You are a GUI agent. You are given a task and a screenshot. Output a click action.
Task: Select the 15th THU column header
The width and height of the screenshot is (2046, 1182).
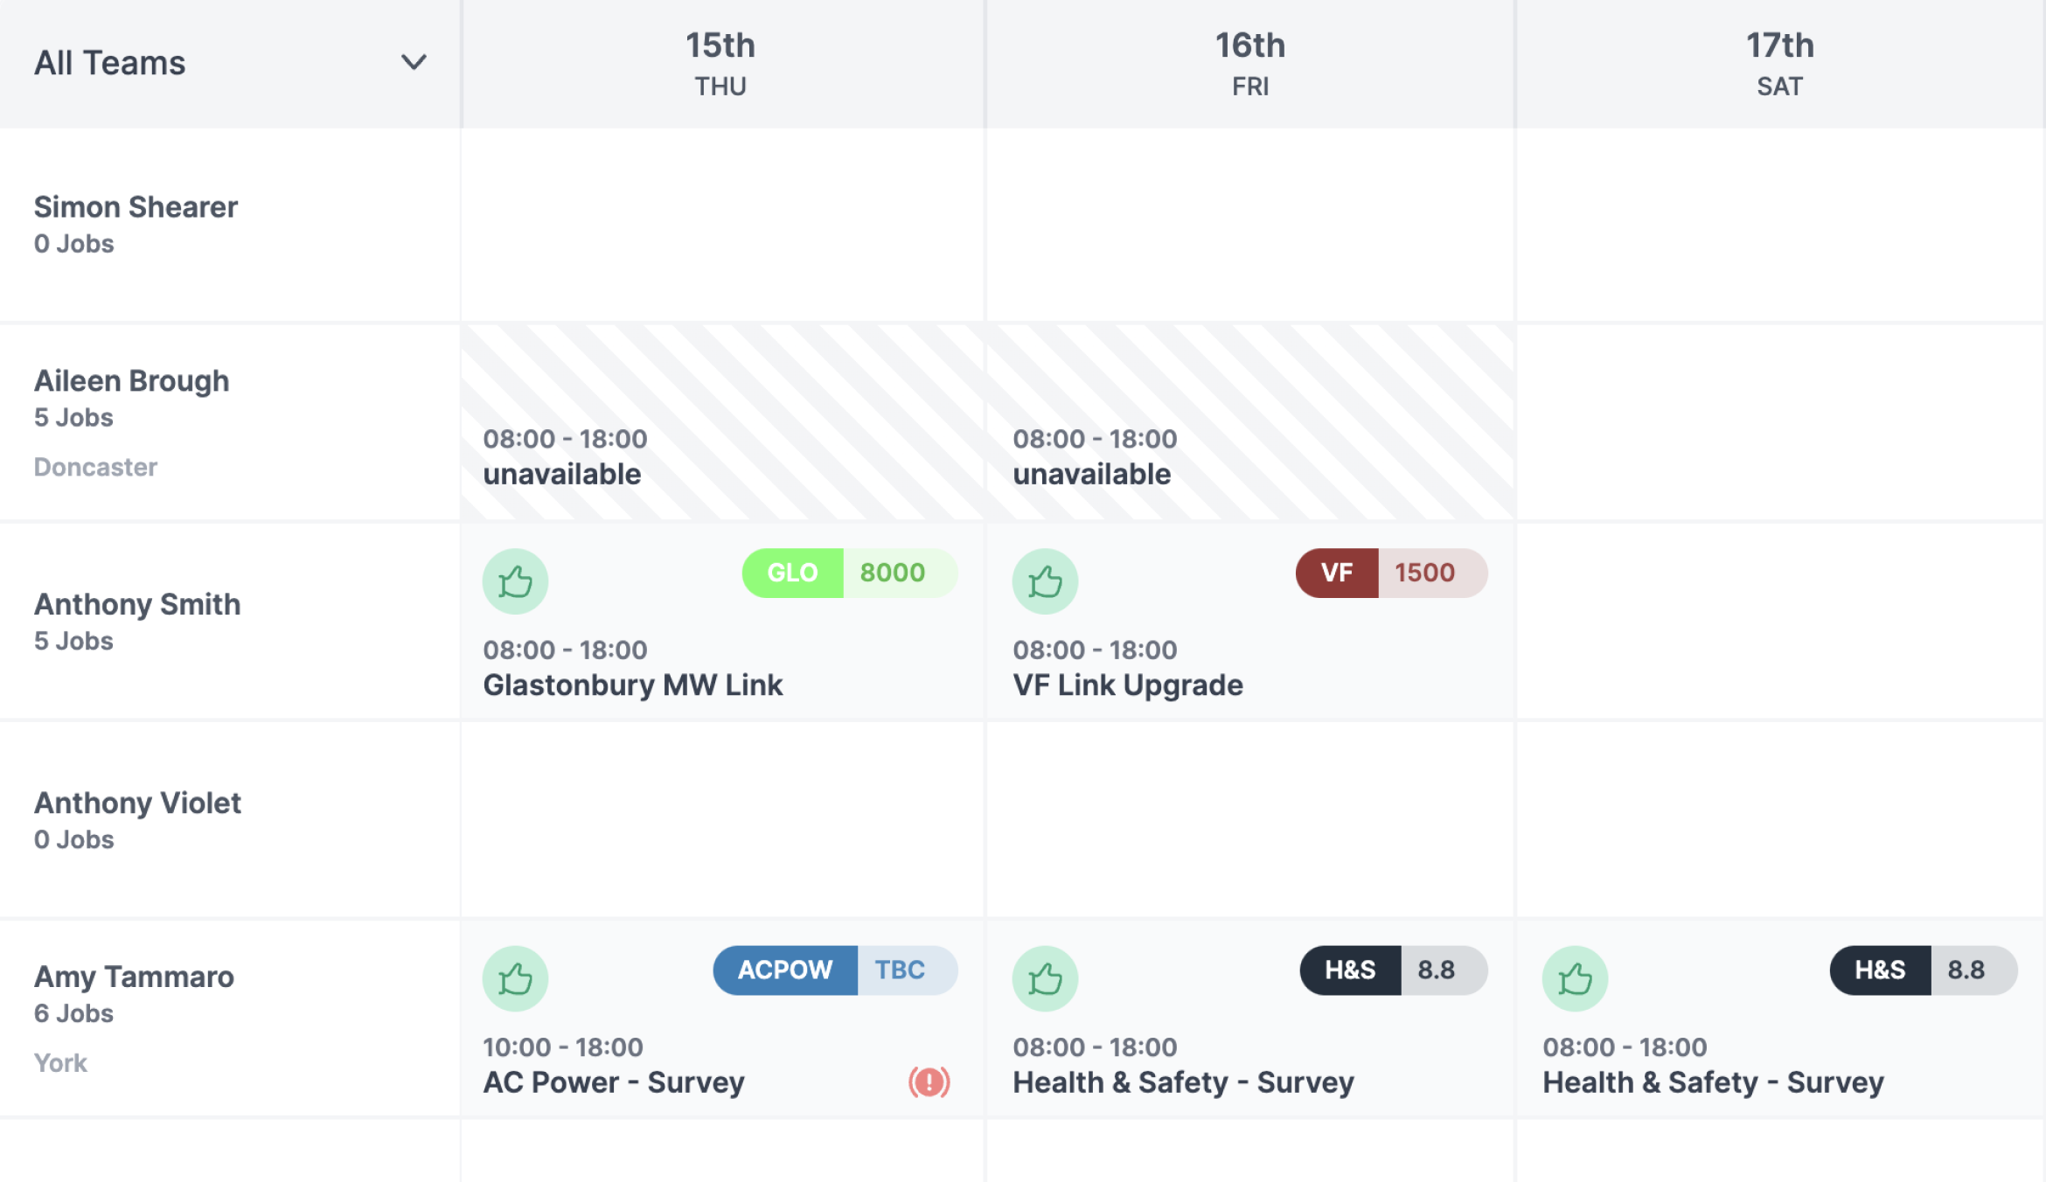720,63
